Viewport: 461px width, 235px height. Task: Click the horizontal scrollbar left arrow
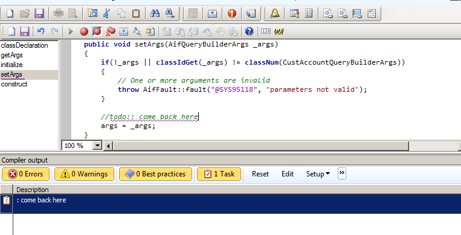click(108, 146)
